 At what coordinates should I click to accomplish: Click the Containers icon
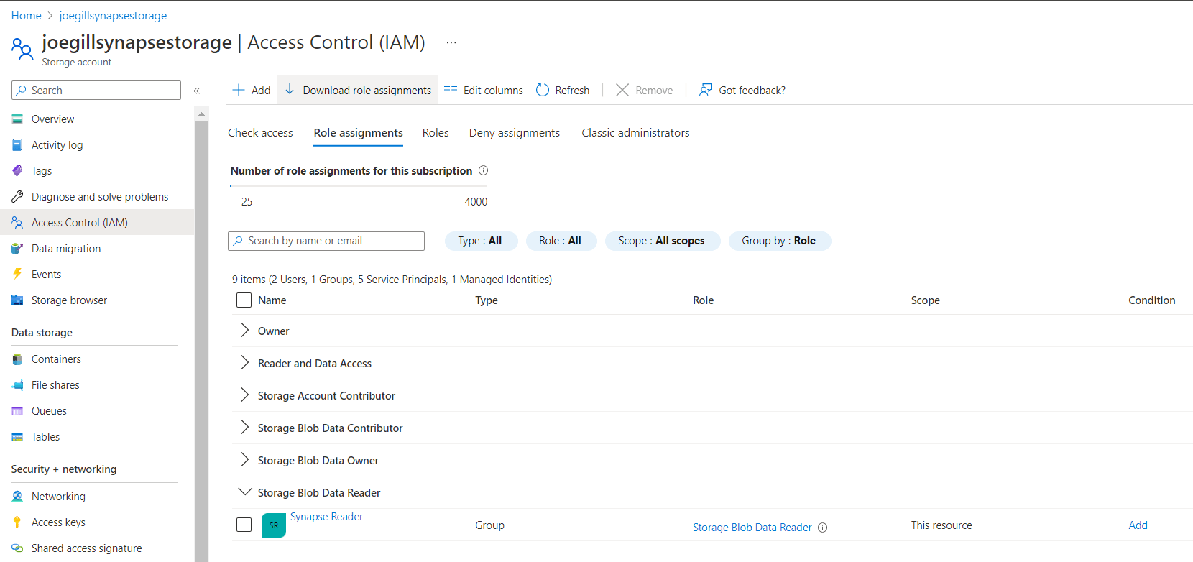tap(17, 359)
